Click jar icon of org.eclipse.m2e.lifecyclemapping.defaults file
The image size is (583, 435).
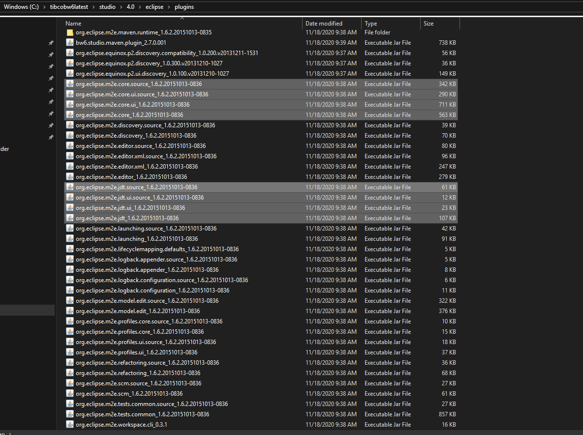(x=69, y=249)
